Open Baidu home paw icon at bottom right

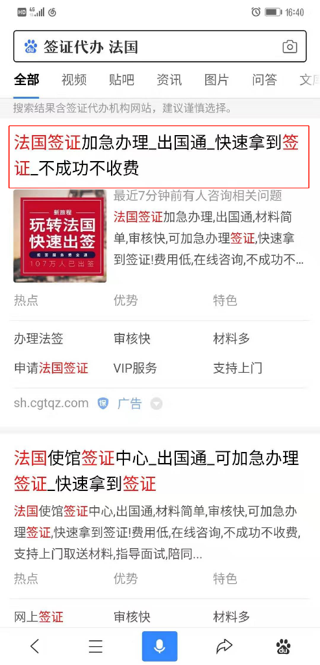(284, 647)
